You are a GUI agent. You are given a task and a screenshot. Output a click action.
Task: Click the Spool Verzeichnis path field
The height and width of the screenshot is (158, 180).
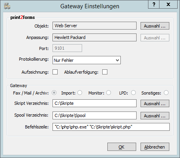94,115
